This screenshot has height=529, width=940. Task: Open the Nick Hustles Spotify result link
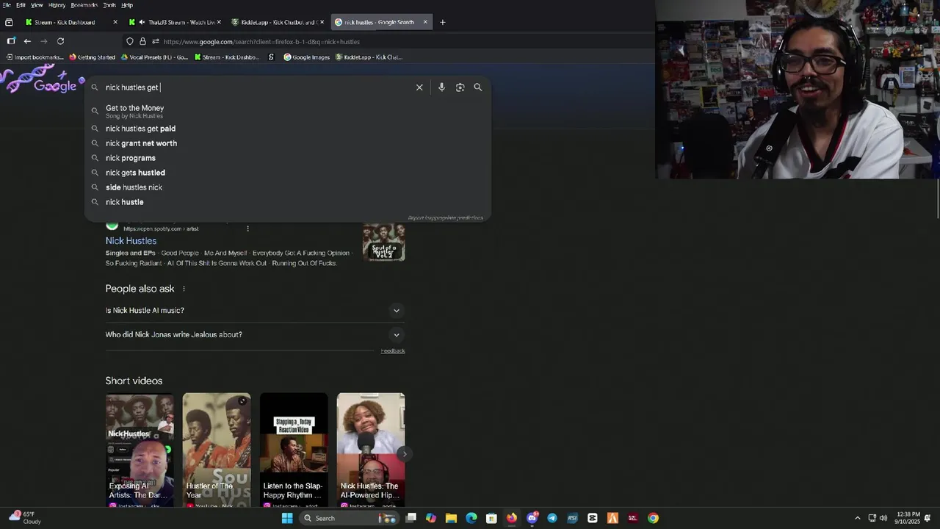point(131,241)
